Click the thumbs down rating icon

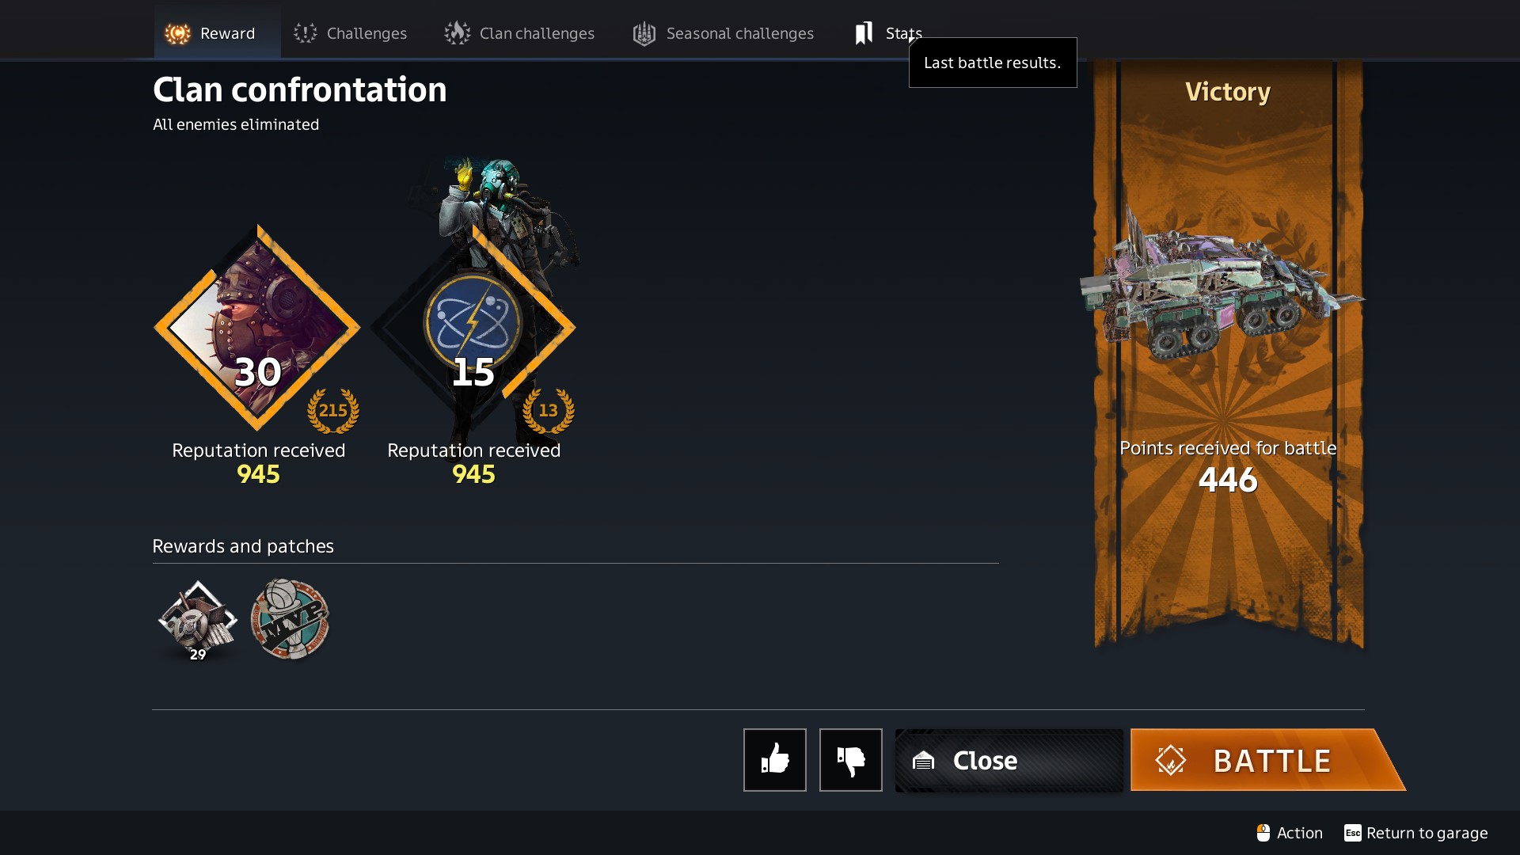click(851, 760)
